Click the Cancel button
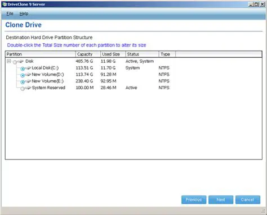267x215 pixels. 248,200
